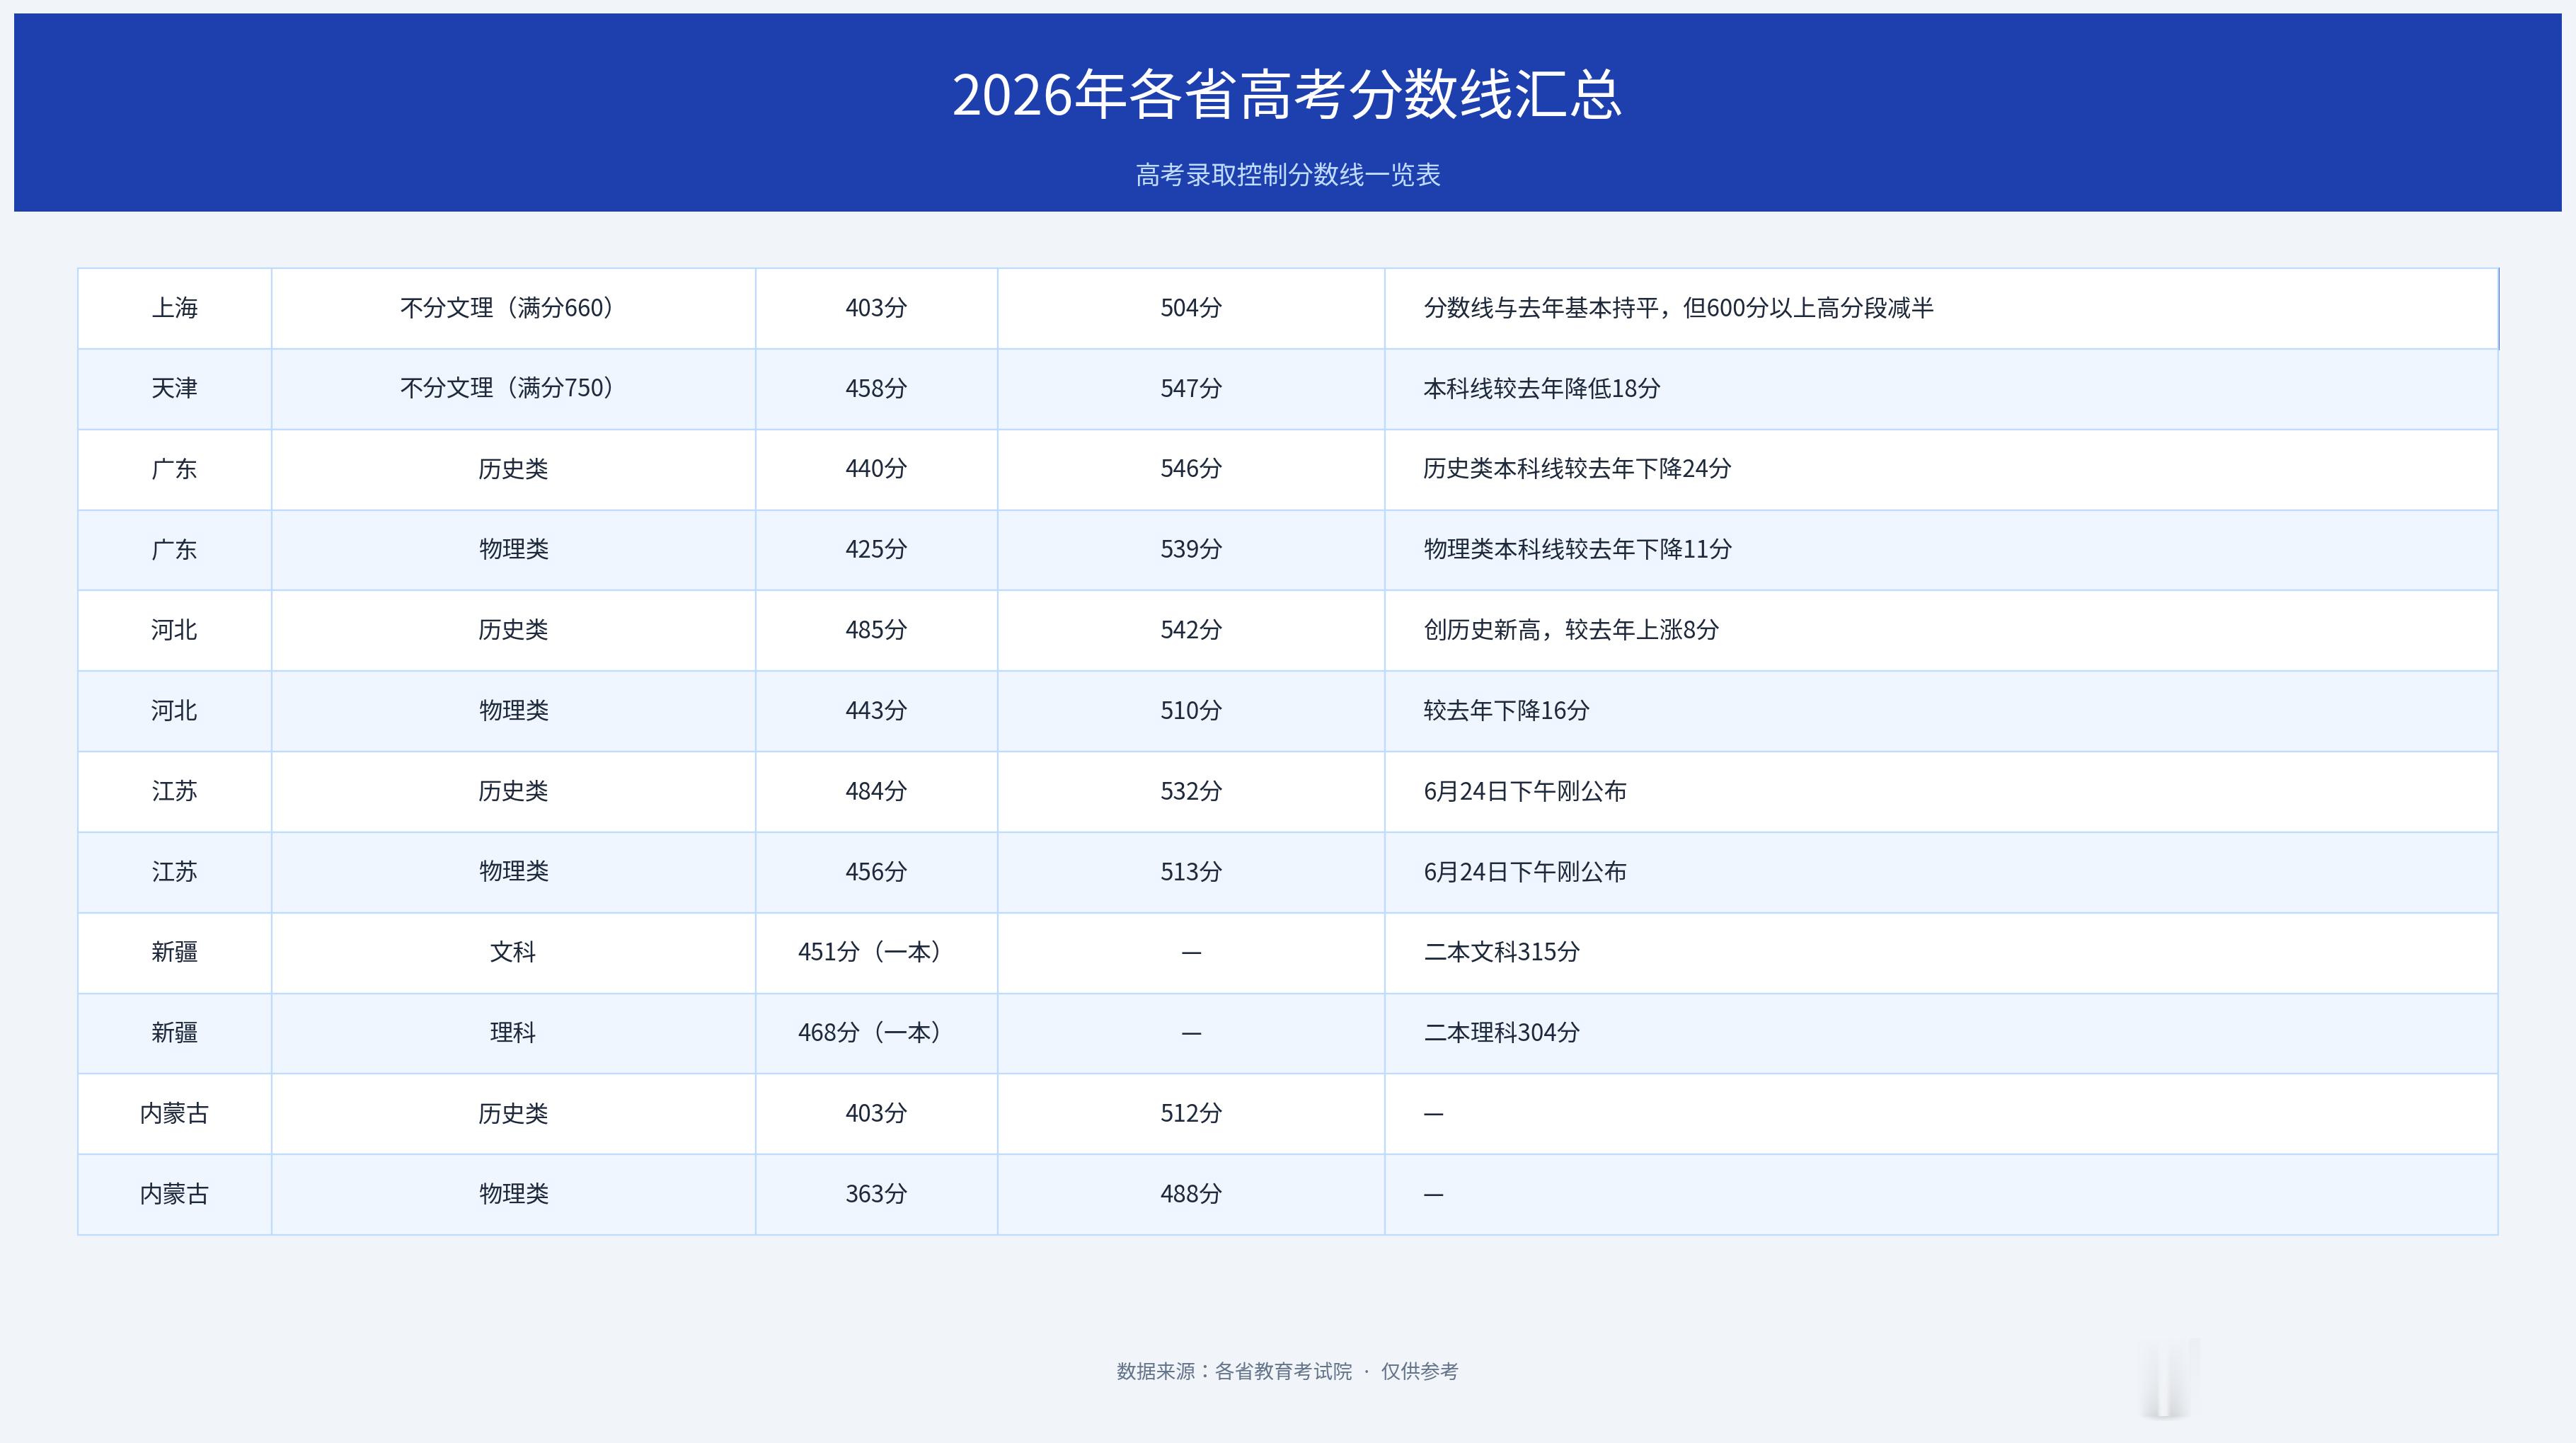Click the 532分 score cell

[1191, 792]
